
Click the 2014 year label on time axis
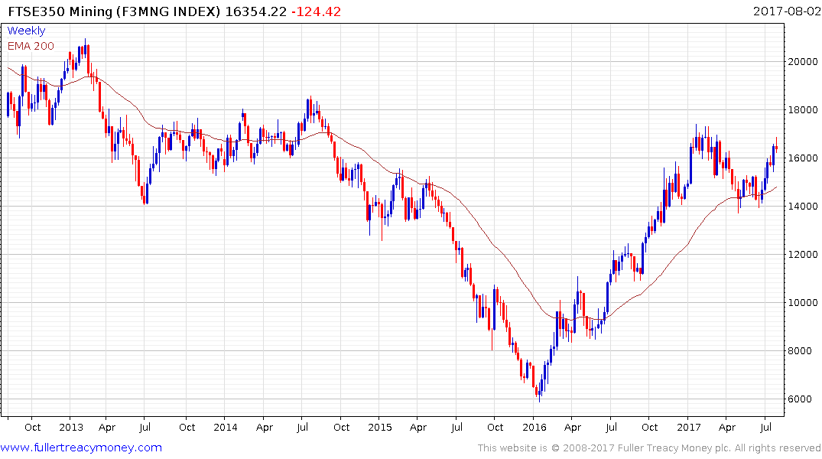pyautogui.click(x=226, y=428)
